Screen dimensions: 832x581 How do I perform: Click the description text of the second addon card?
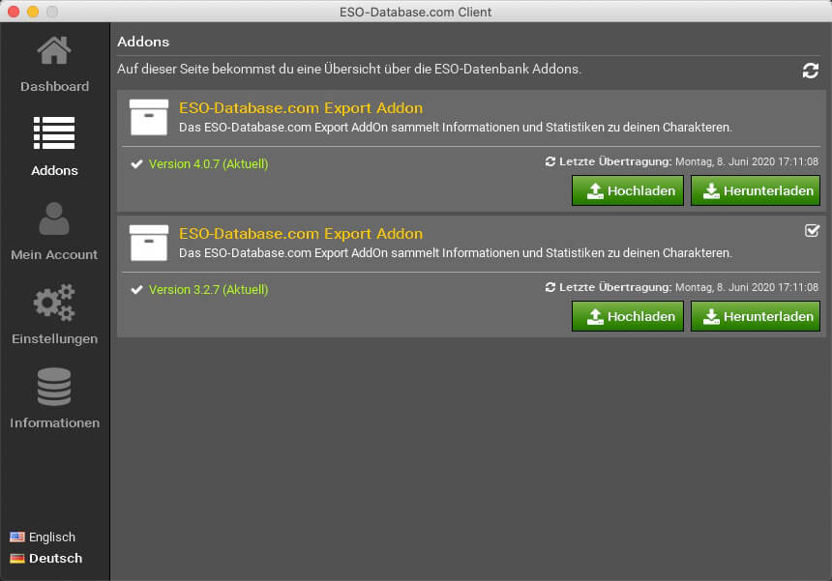456,253
